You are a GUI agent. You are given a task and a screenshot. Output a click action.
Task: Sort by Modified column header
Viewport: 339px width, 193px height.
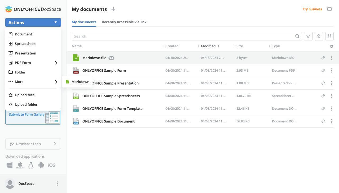click(x=210, y=46)
